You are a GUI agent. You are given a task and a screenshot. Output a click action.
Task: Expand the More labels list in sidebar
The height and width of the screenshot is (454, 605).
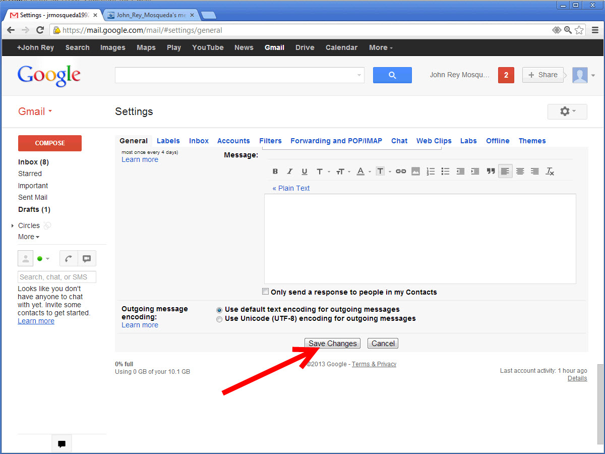point(29,237)
